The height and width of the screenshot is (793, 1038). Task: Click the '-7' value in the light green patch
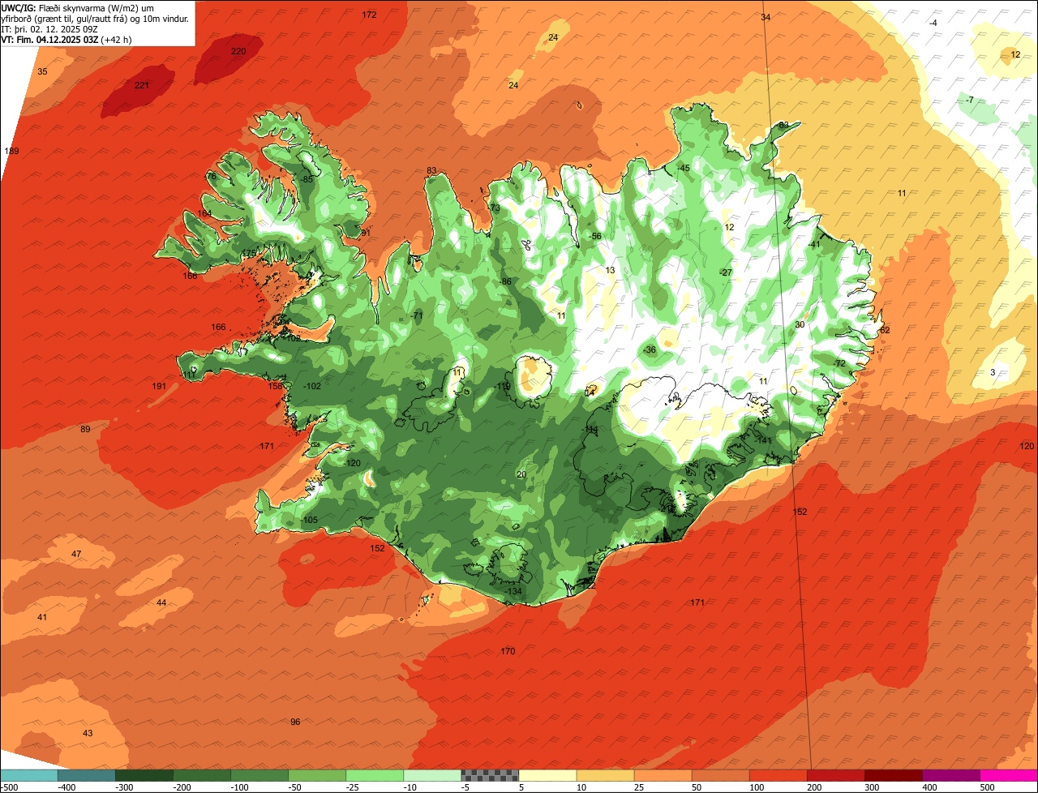click(969, 100)
